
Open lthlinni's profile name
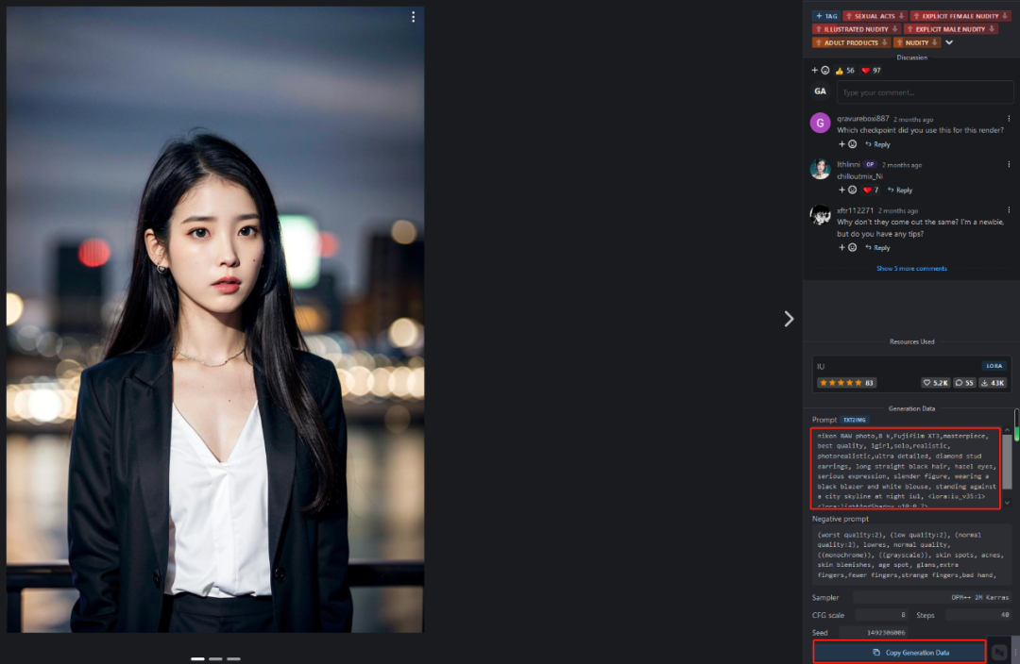[848, 165]
